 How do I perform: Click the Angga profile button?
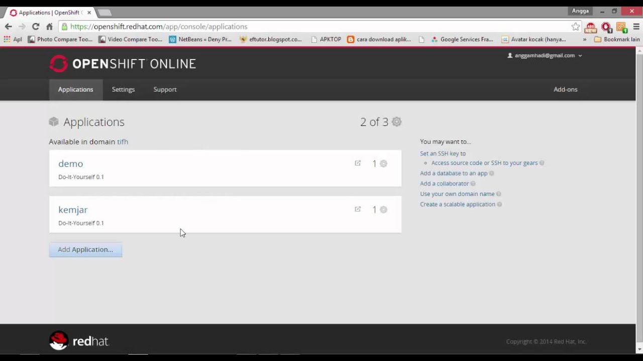(x=580, y=11)
